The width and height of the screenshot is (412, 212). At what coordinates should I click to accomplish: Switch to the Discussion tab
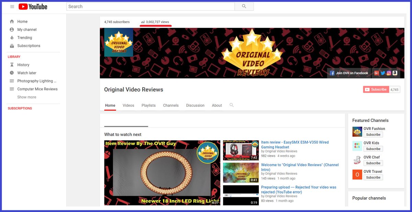195,105
